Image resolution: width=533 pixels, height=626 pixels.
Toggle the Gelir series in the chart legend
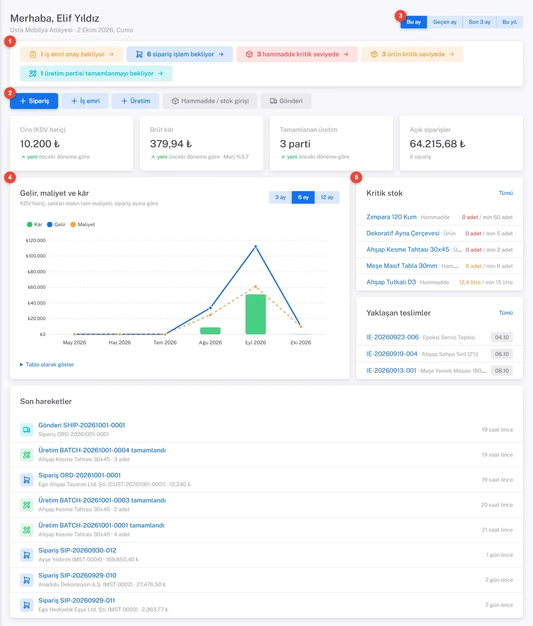click(56, 225)
